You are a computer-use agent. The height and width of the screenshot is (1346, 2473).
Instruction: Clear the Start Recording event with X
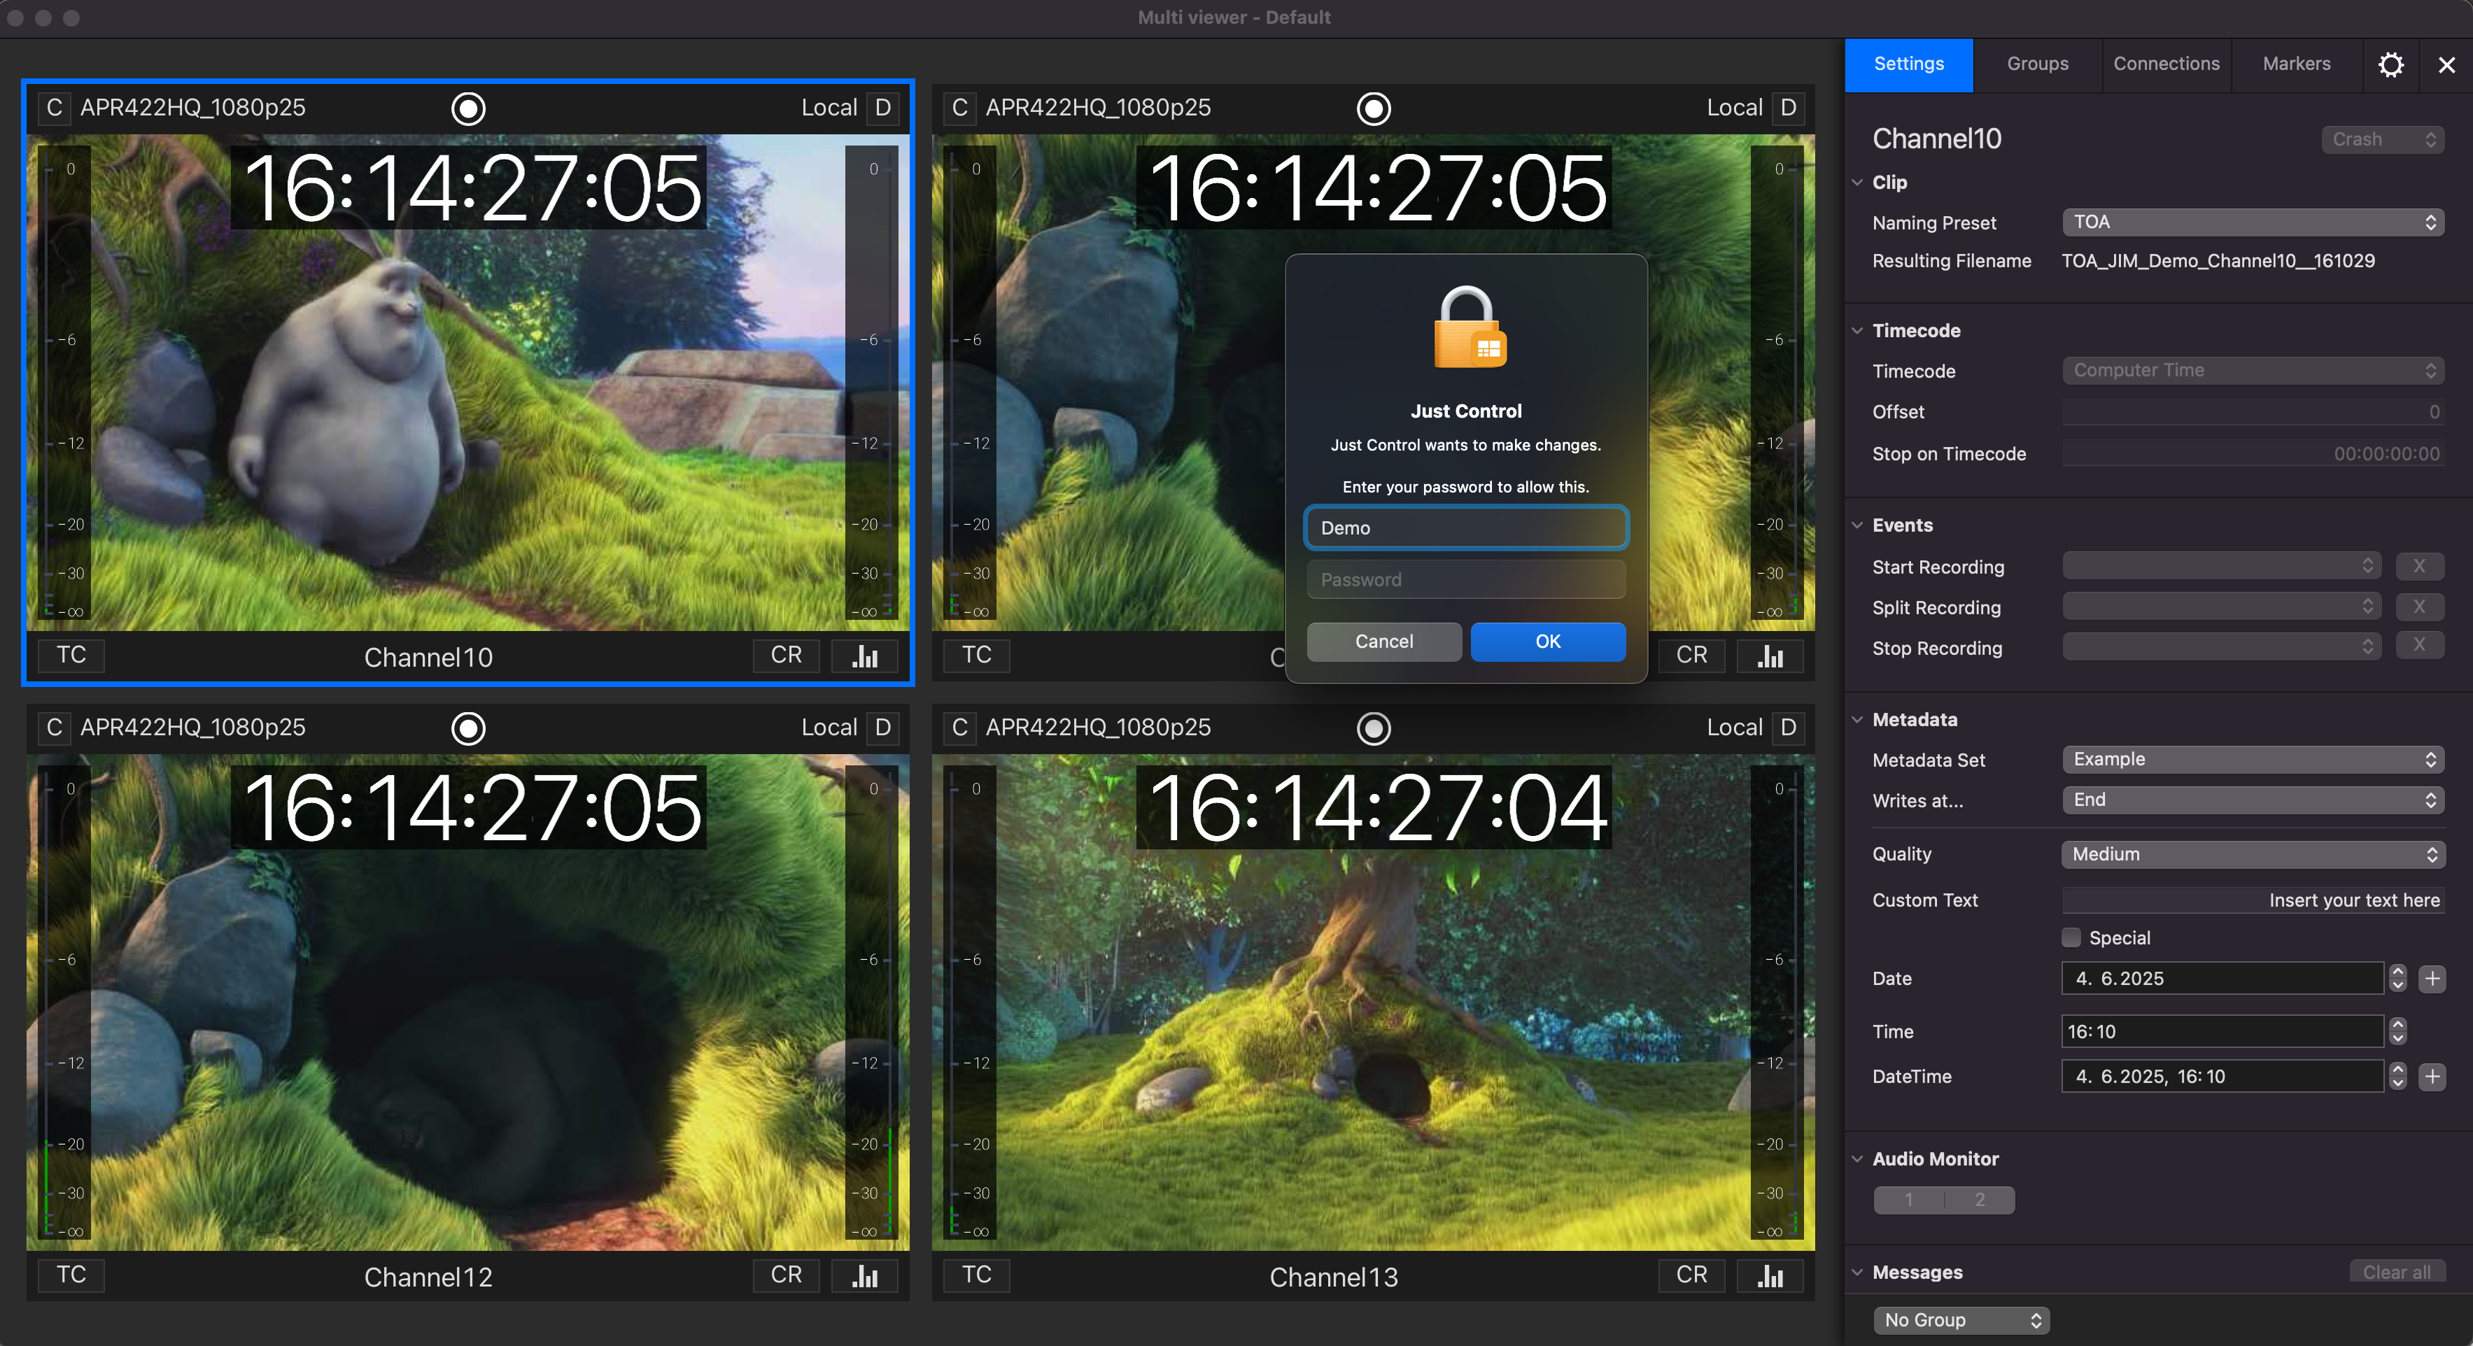tap(2419, 565)
